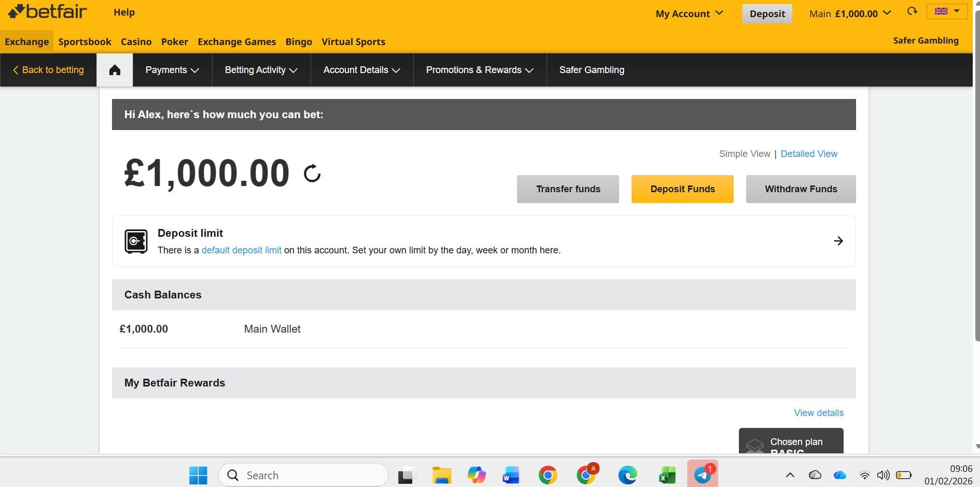This screenshot has width=980, height=487.
Task: Click the Main Wallet label
Action: [272, 329]
